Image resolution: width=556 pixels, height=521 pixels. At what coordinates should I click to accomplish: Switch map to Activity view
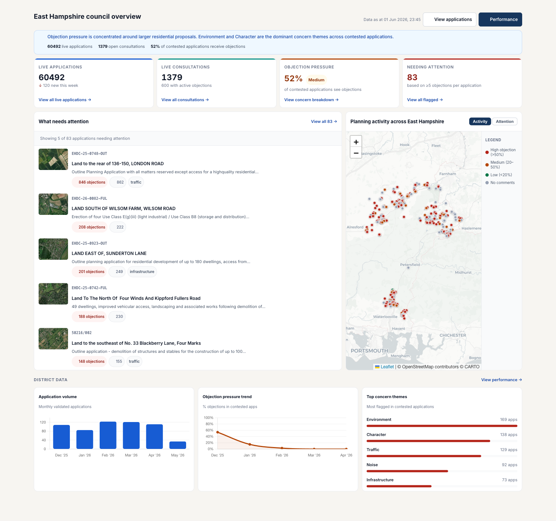(480, 121)
